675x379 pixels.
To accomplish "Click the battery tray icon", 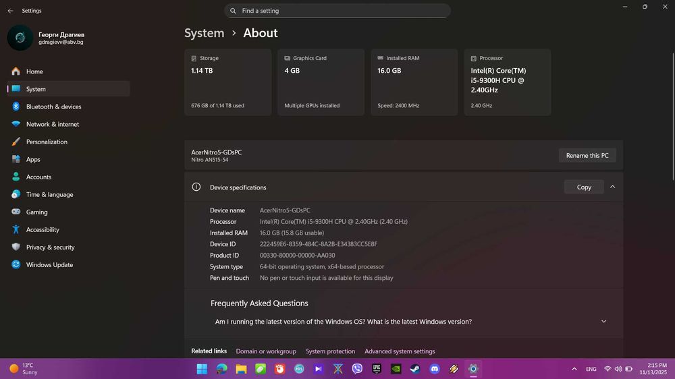I will (x=629, y=369).
